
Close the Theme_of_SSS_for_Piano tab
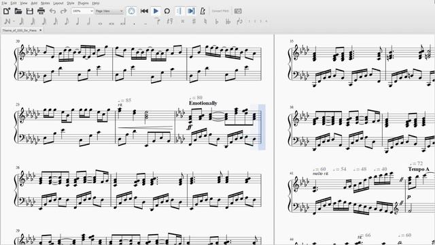point(41,30)
